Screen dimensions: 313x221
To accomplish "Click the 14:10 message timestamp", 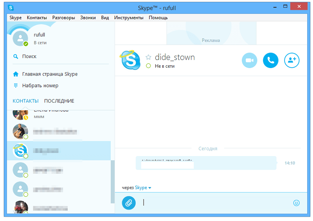I will 290,163.
